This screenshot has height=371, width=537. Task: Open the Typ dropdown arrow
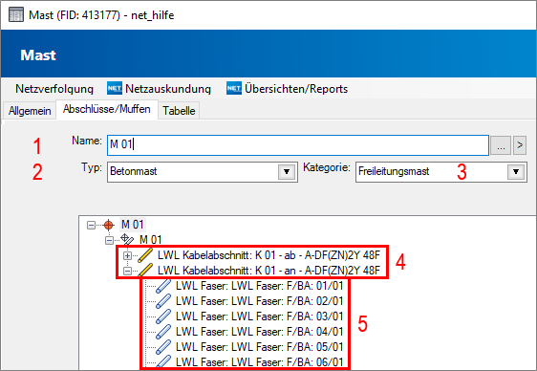[287, 171]
